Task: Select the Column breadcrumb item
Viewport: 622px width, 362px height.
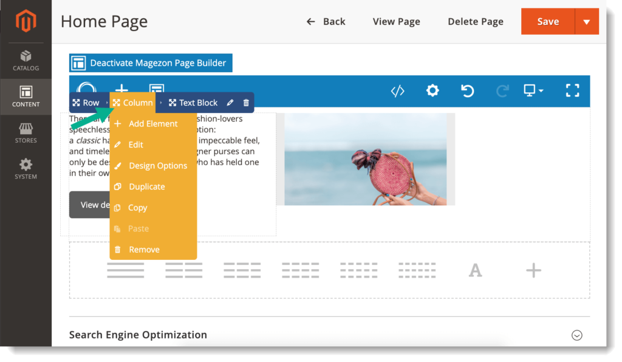Action: [132, 103]
